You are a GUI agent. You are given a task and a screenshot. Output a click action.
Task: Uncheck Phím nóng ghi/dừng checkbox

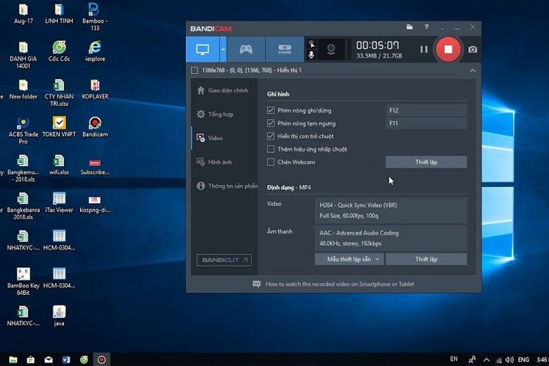coord(271,111)
